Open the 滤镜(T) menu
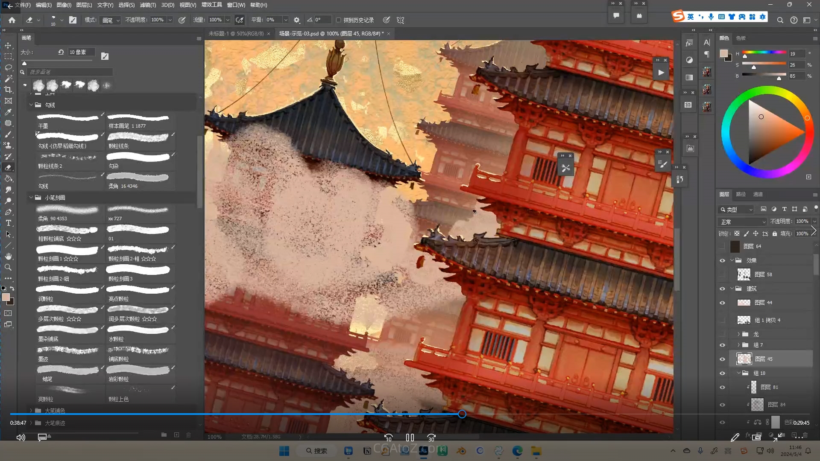Viewport: 820px width, 461px height. (x=148, y=5)
